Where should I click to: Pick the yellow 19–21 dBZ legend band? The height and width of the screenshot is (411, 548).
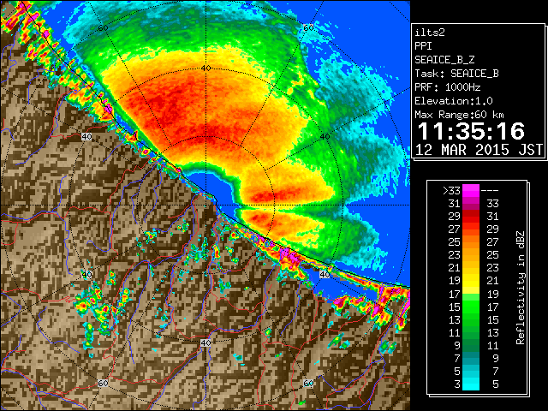coord(471,281)
